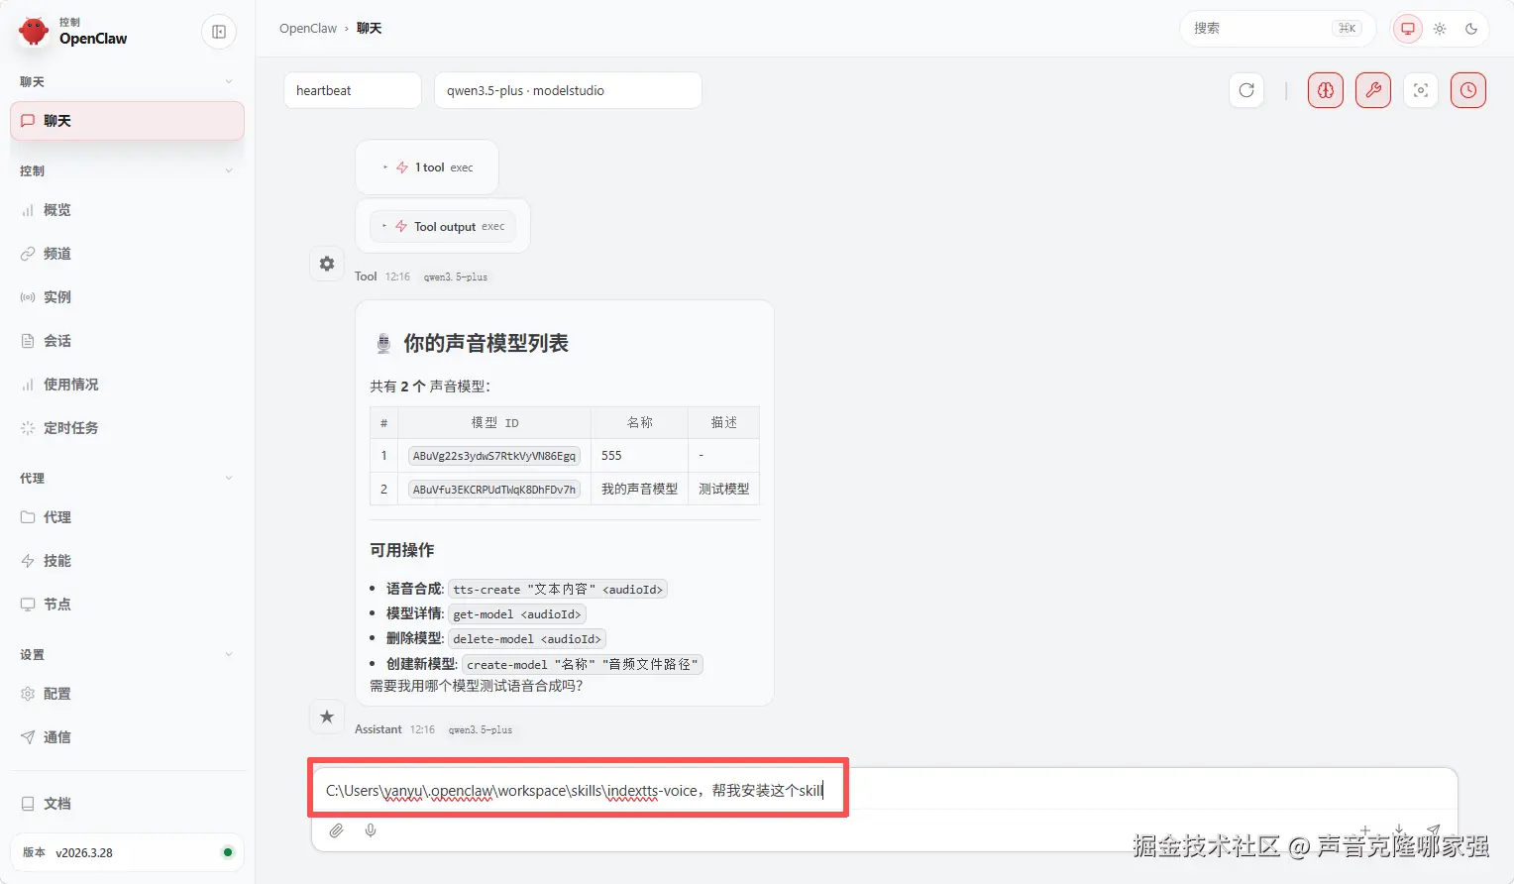Select 聊天 in the left navigation
1514x884 pixels.
(126, 120)
